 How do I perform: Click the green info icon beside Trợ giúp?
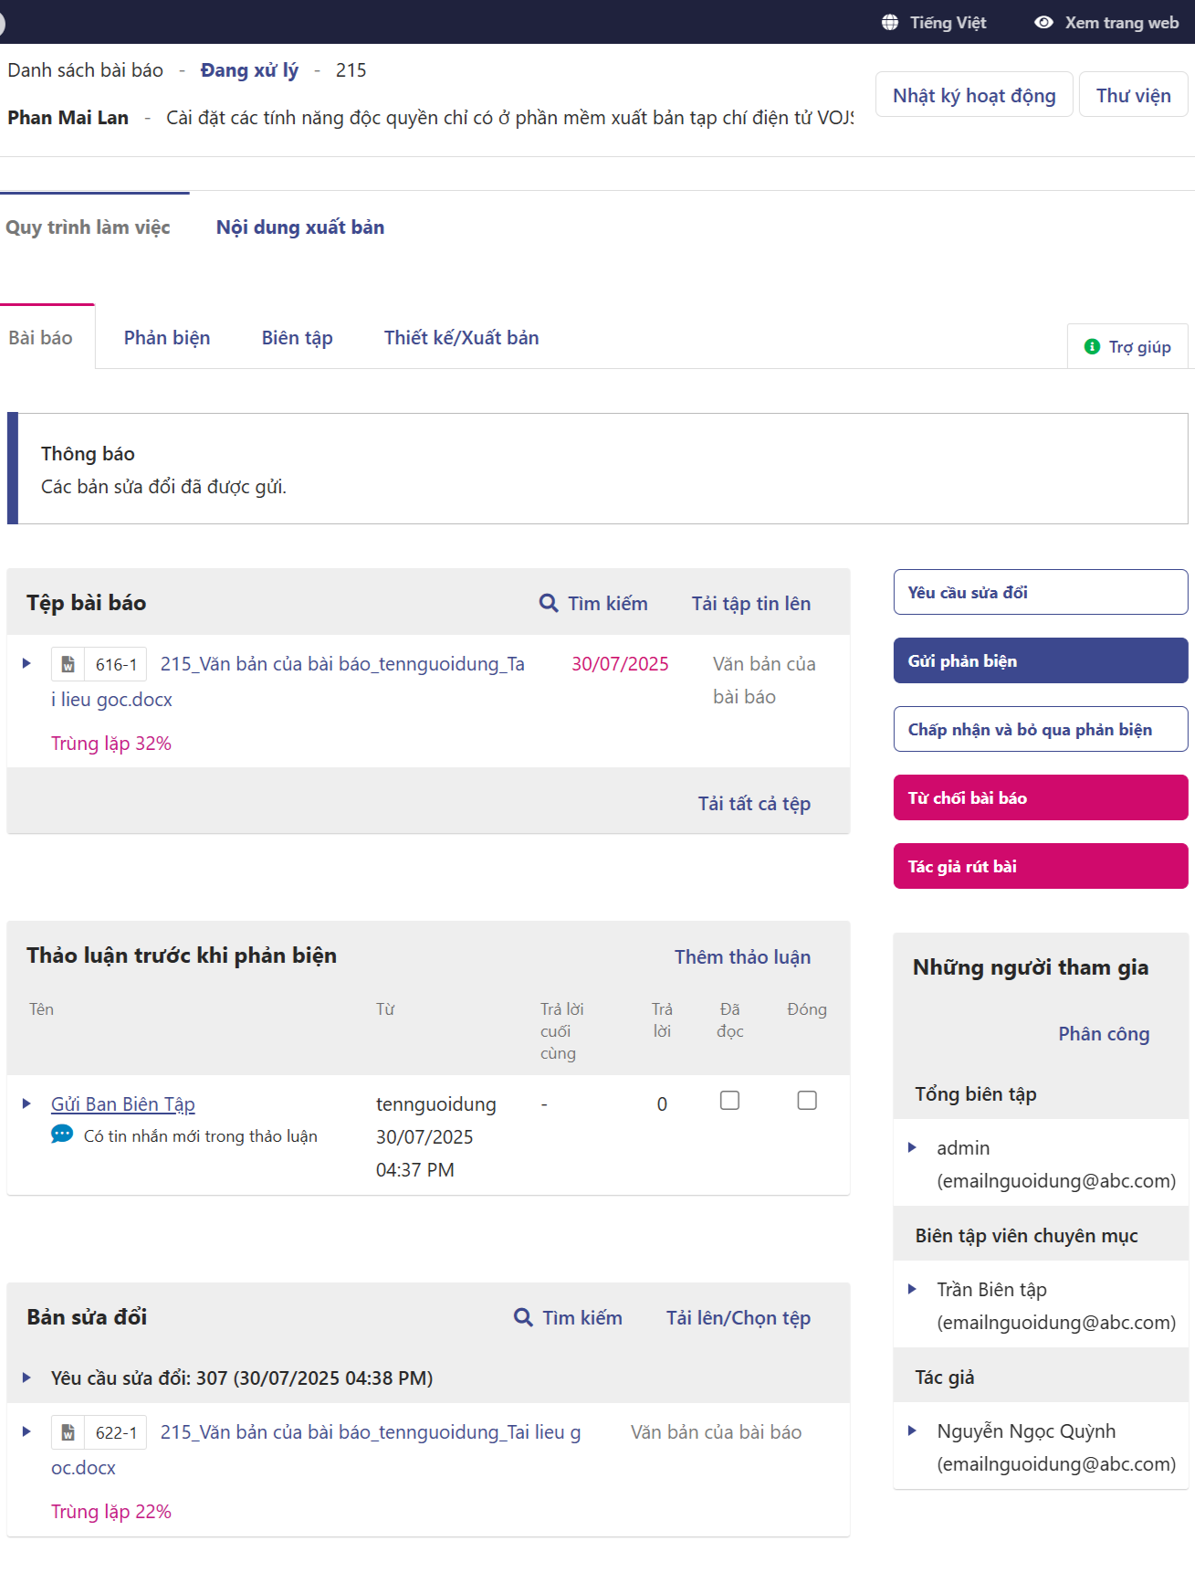1092,347
